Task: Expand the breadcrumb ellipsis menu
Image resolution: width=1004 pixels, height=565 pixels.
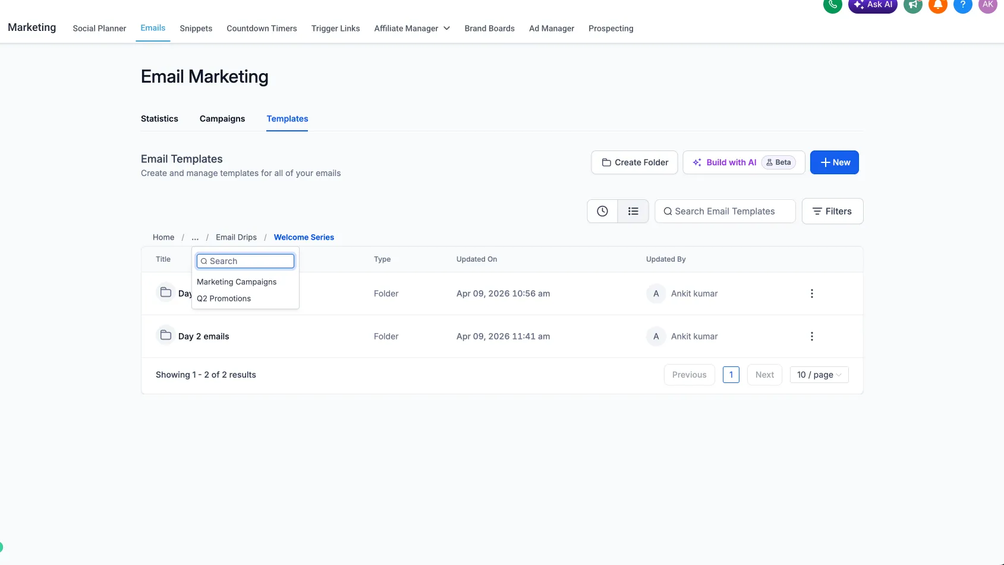Action: click(x=195, y=237)
